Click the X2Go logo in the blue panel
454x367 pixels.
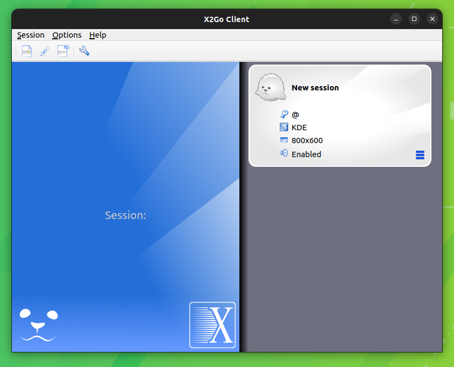212,325
